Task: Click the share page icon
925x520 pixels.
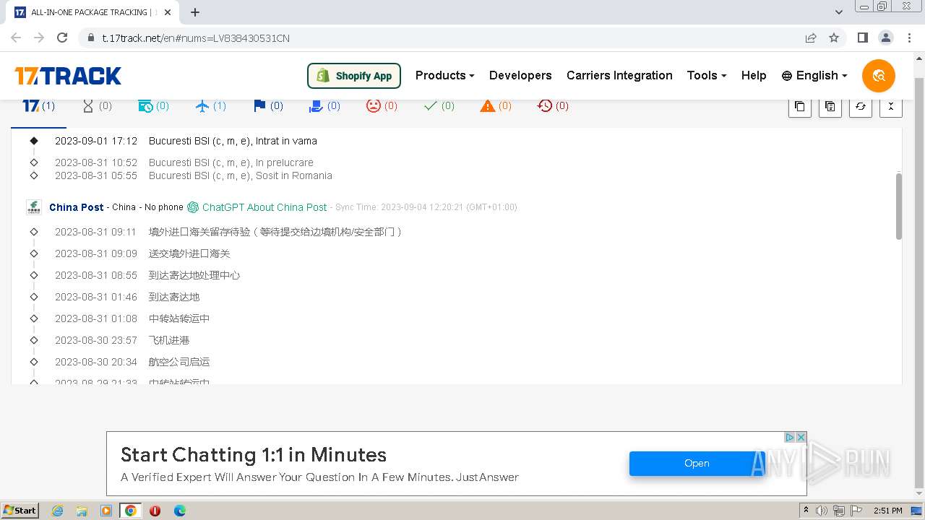Action: pyautogui.click(x=811, y=38)
